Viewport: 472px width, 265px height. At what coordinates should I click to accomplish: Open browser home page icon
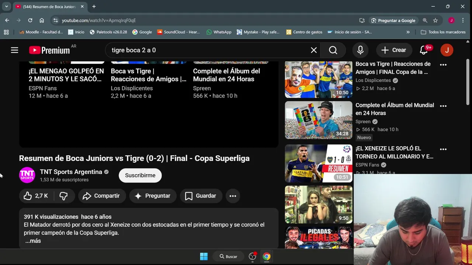click(x=42, y=20)
